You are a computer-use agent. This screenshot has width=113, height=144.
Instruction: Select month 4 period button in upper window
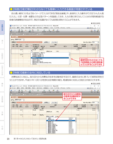pyautogui.click(x=18, y=42)
